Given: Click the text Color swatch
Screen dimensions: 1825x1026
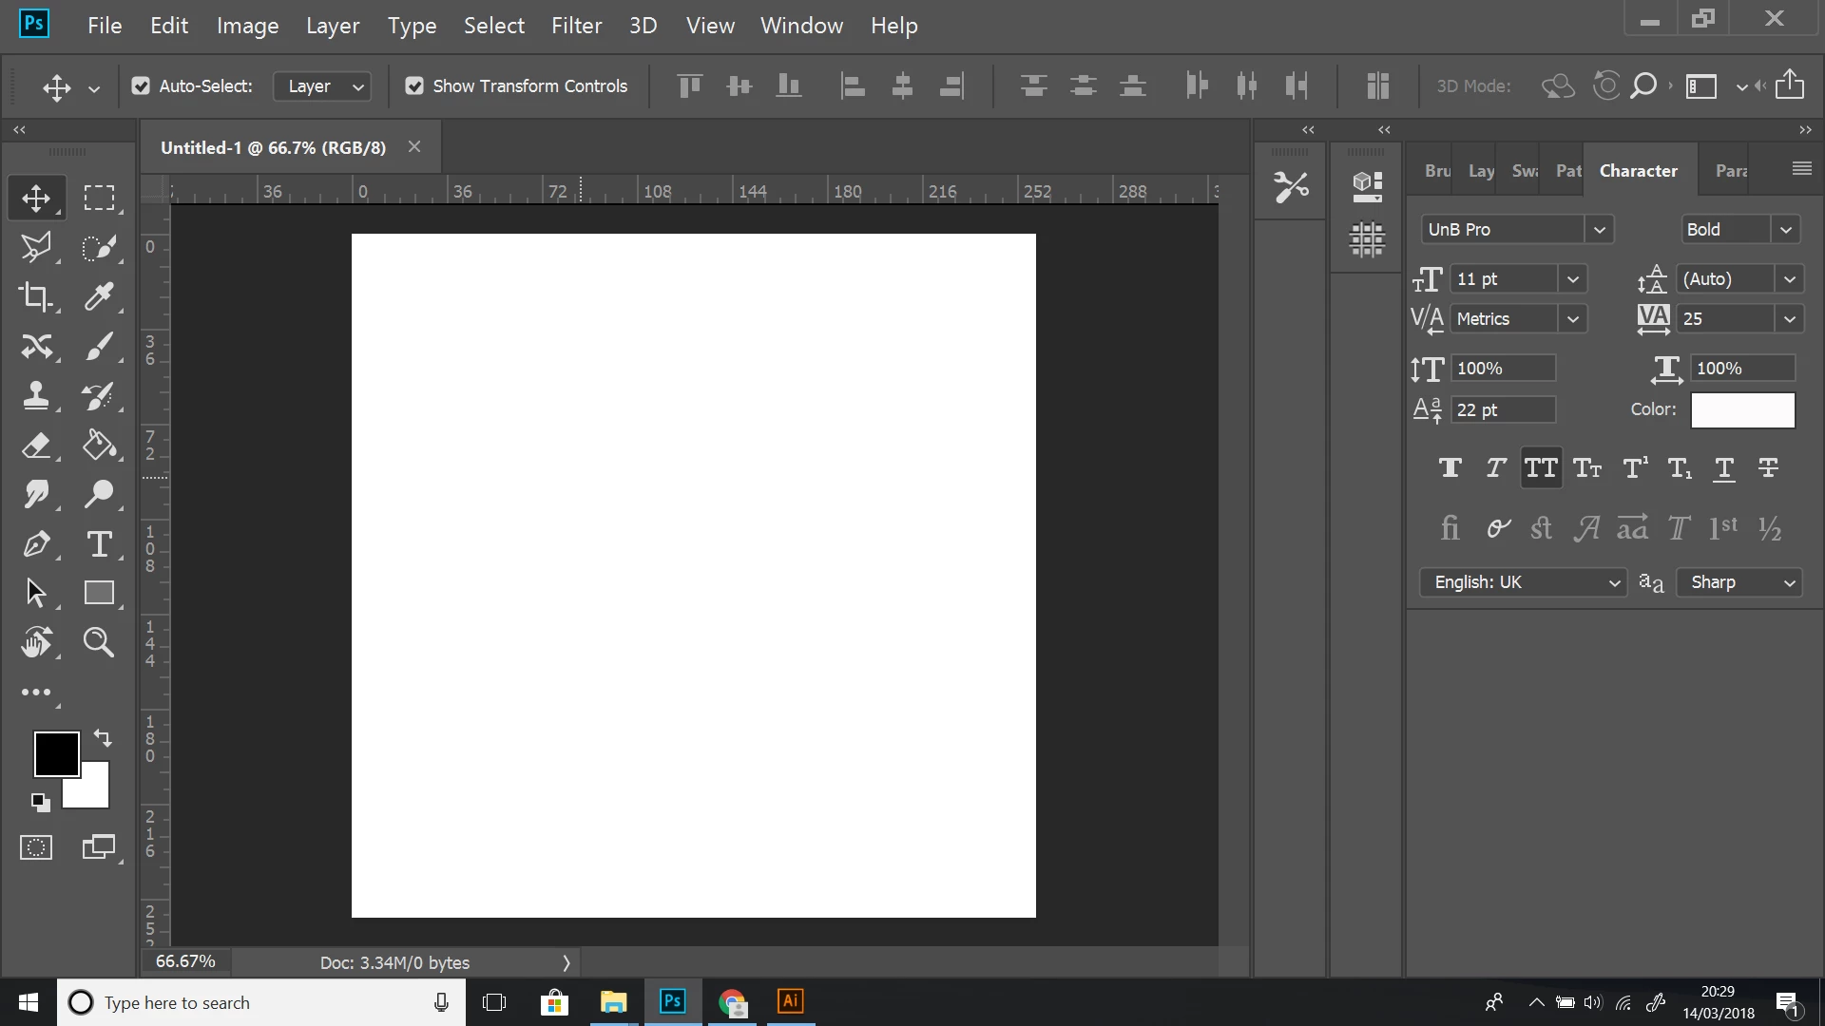Looking at the screenshot, I should click(x=1742, y=410).
